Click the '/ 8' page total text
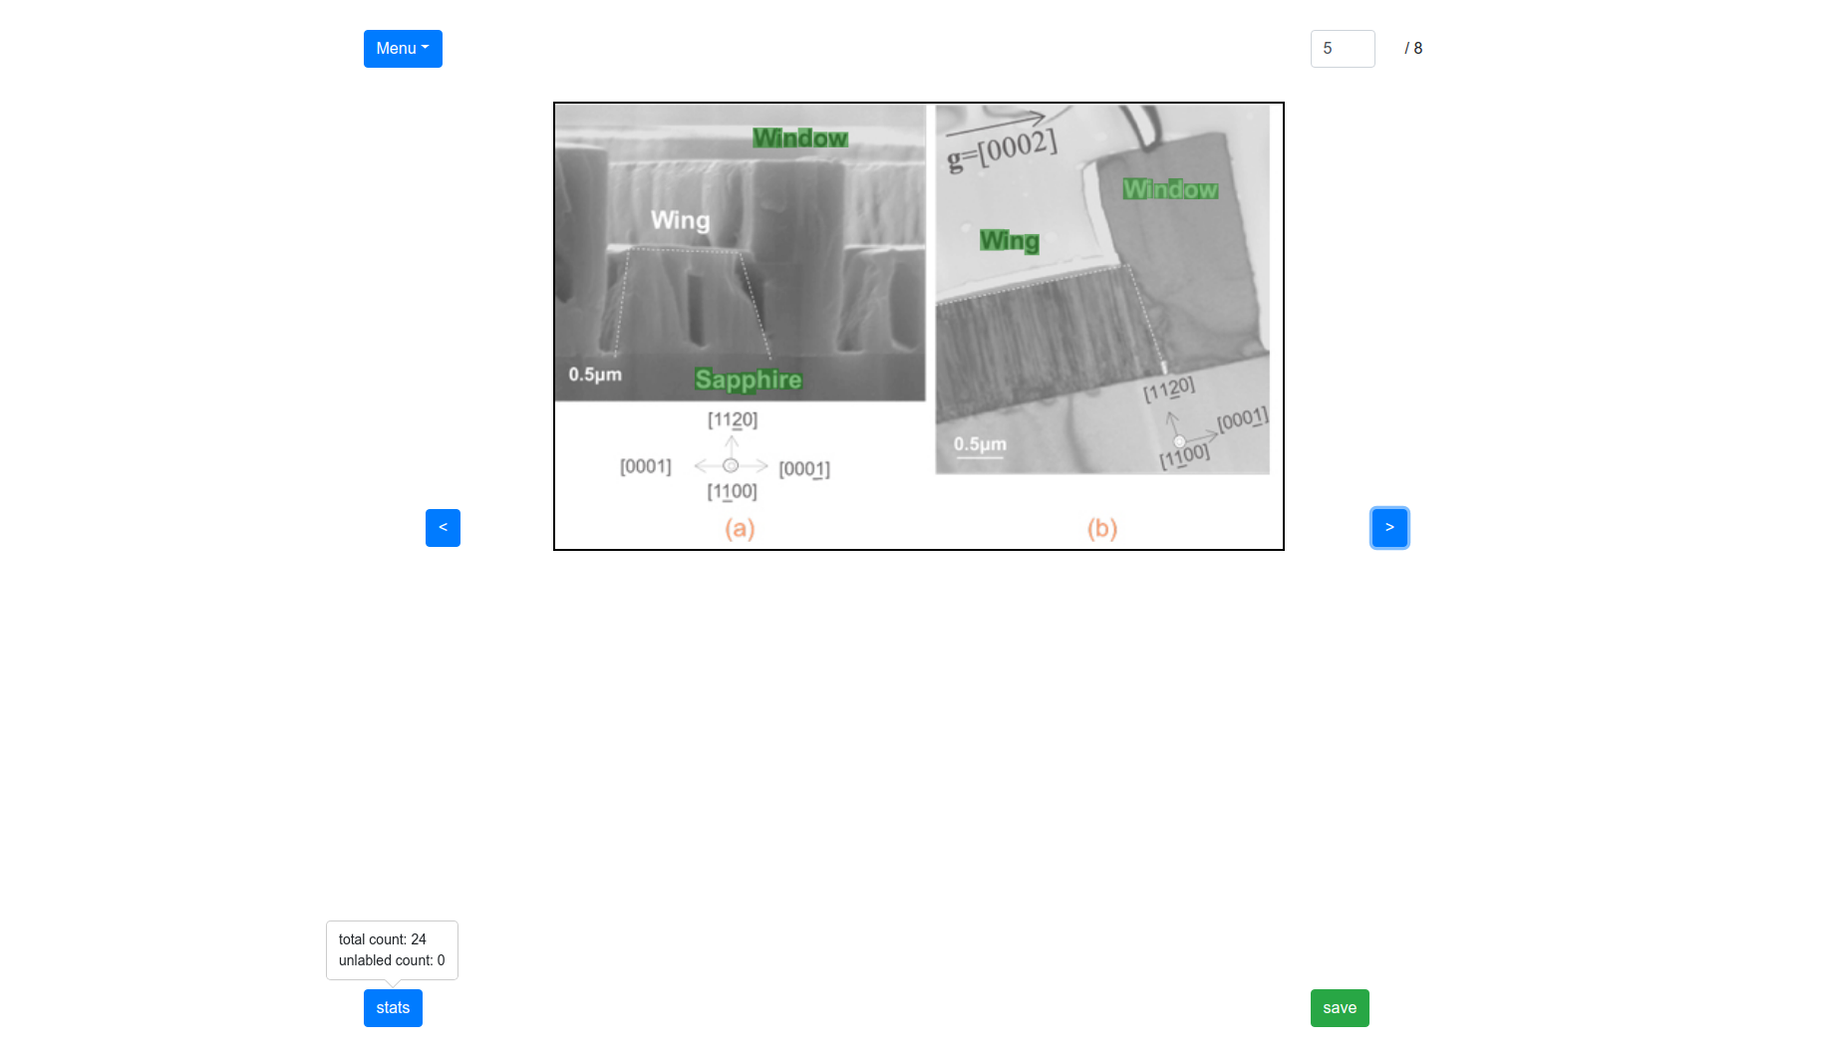 tap(1413, 49)
